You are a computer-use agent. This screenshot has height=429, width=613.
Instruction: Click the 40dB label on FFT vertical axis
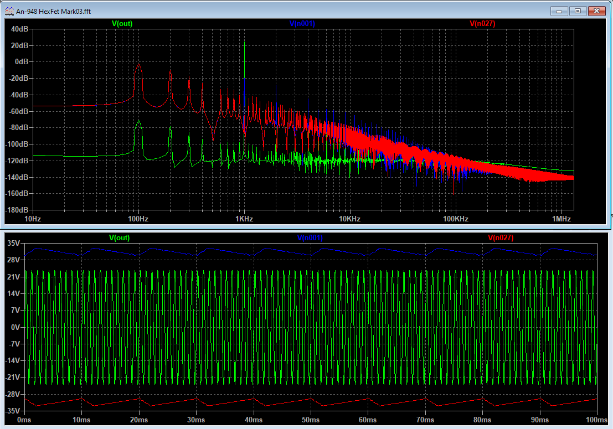[19, 29]
